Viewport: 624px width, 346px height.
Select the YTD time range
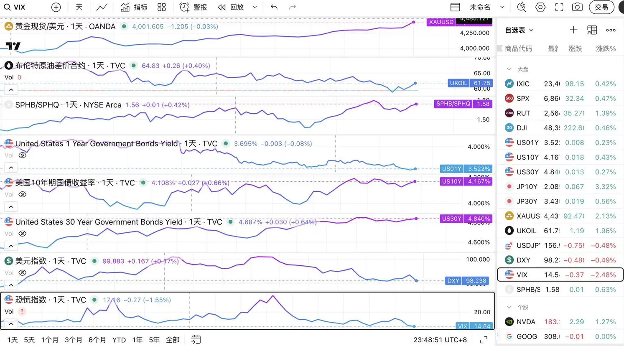pos(119,340)
